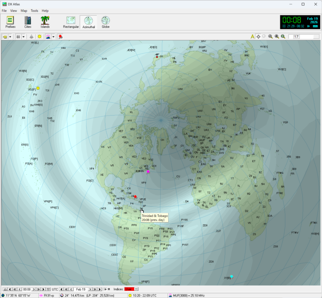Open the Cities list

27,22
